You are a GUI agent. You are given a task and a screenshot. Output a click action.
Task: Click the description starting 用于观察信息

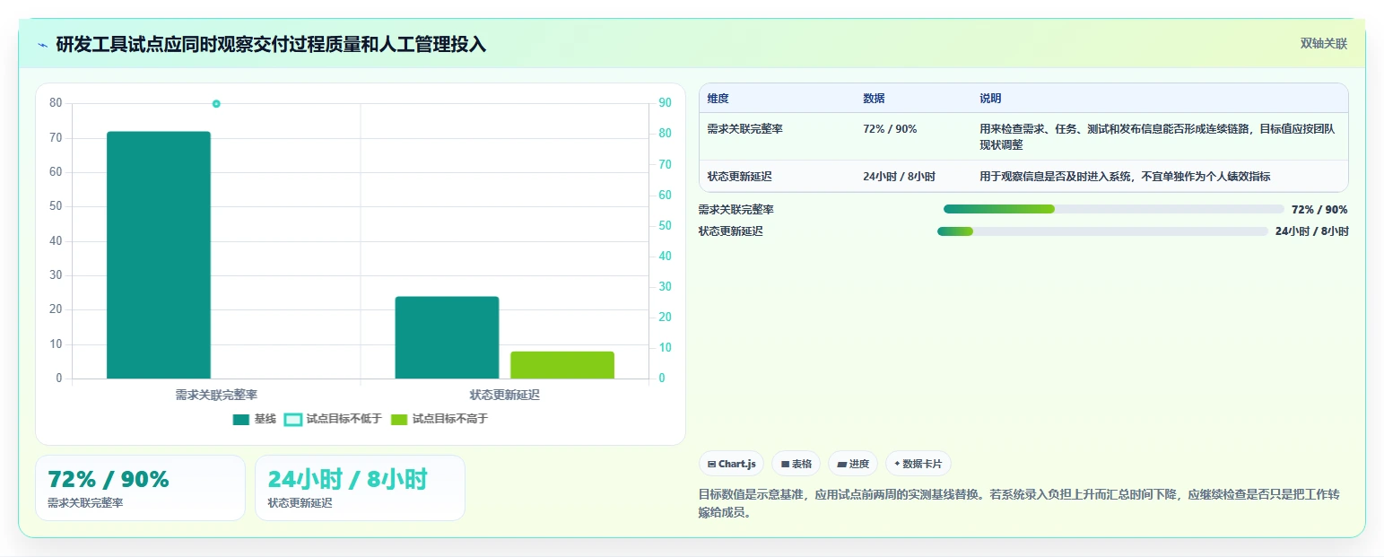coord(1125,177)
